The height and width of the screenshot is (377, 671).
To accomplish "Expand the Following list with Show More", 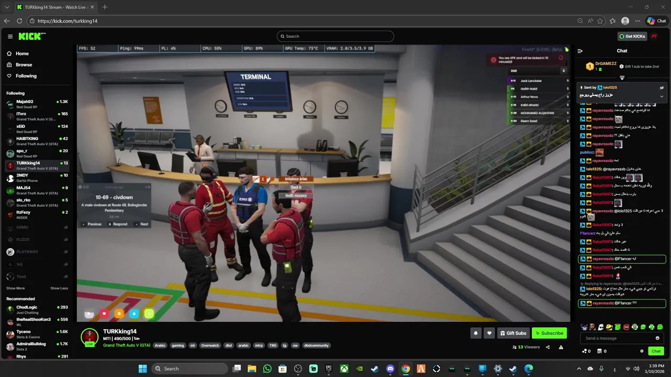I will (15, 289).
